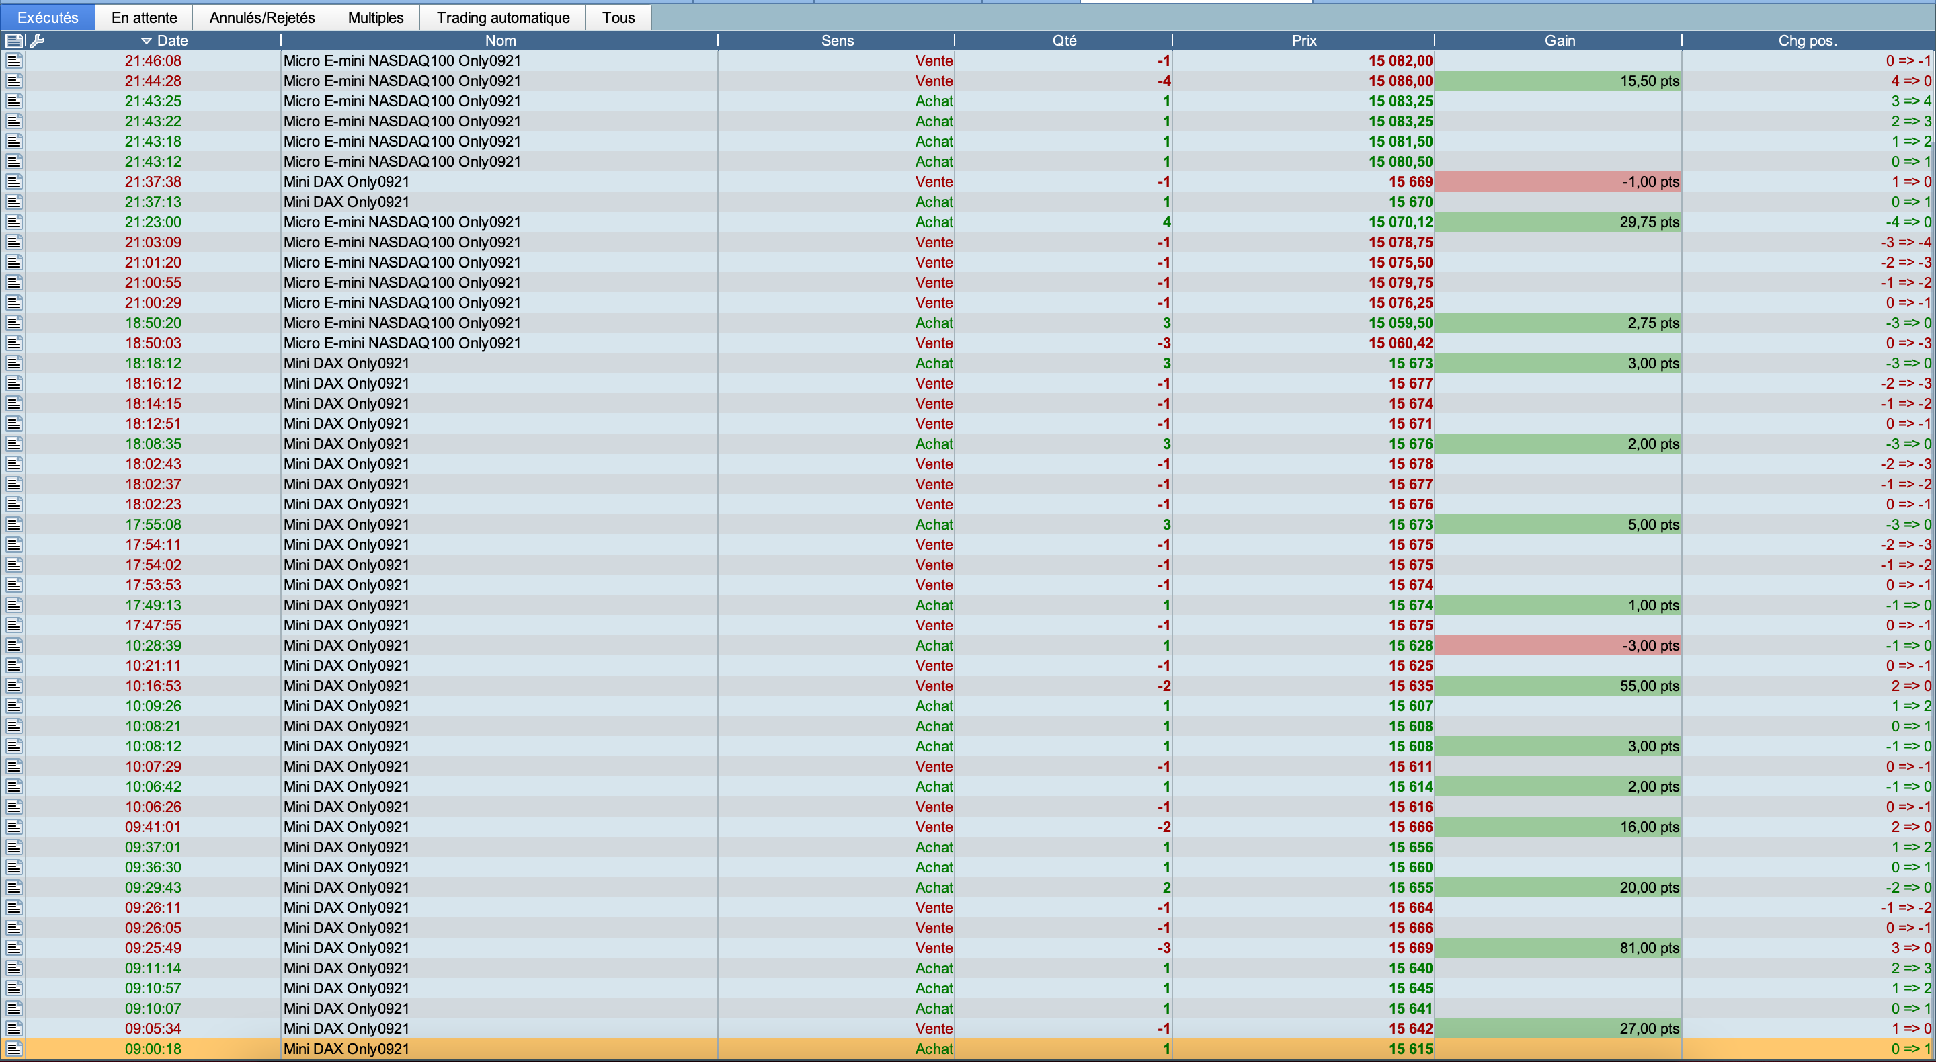Open order details icon for the 18:50:20 row
The width and height of the screenshot is (1936, 1062).
click(x=14, y=323)
